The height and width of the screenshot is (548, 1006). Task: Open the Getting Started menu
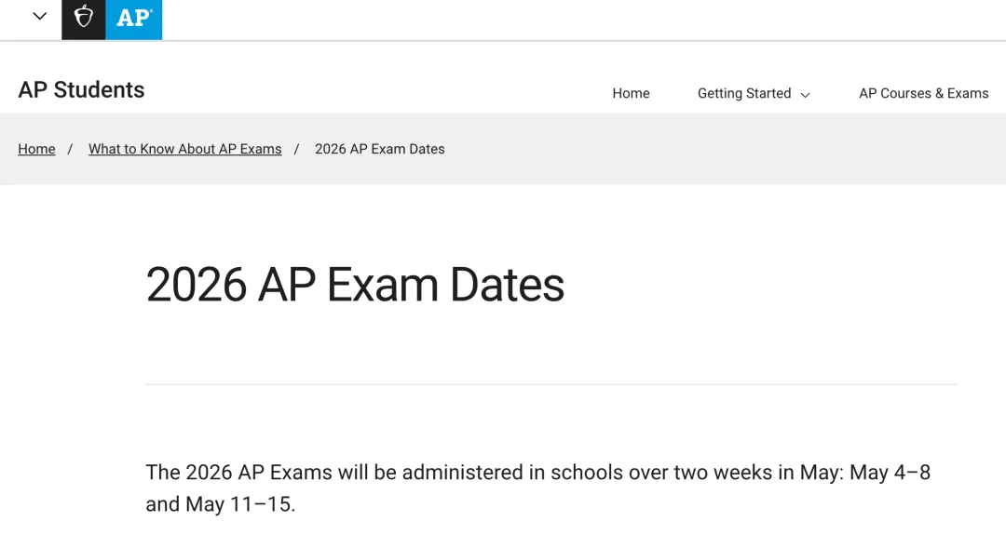pyautogui.click(x=744, y=93)
